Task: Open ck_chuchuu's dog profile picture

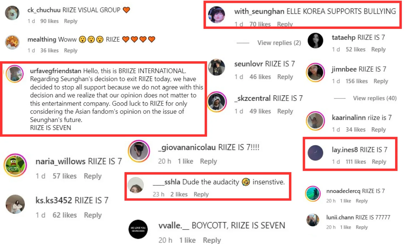Action: pos(12,12)
